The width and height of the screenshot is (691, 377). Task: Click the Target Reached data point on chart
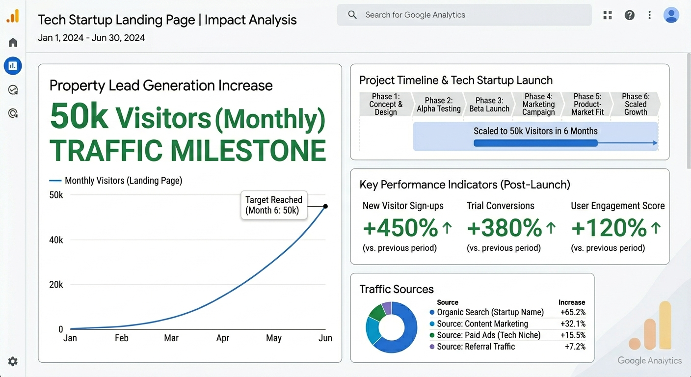click(325, 206)
